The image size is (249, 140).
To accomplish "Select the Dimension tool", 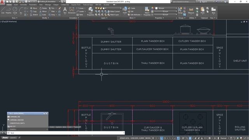I will [72, 10].
